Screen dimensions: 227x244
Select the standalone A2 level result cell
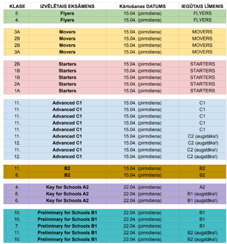point(202,187)
